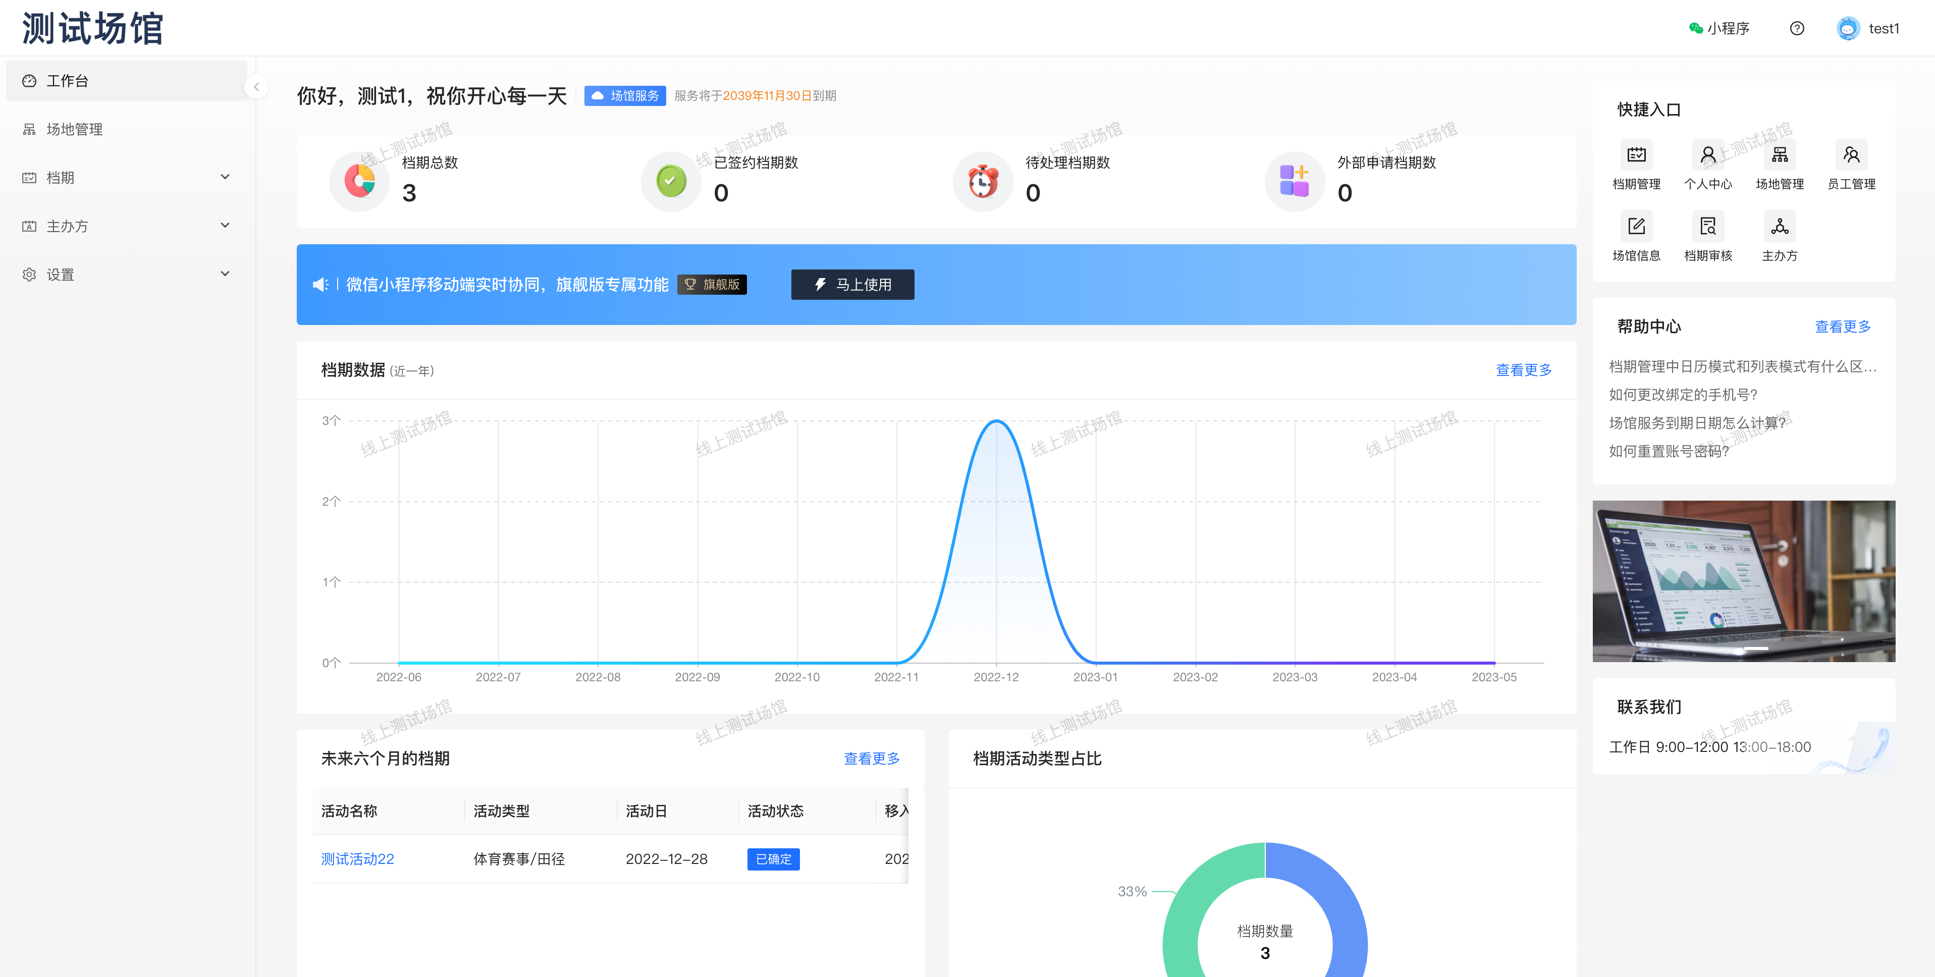The image size is (1935, 977).
Task: Click the megaphone announcement icon in banner
Action: (321, 285)
